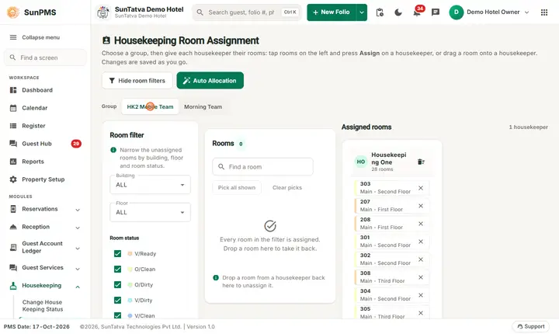The height and width of the screenshot is (334, 559).
Task: Collapse the Housekeeping module
Action: pos(78,287)
